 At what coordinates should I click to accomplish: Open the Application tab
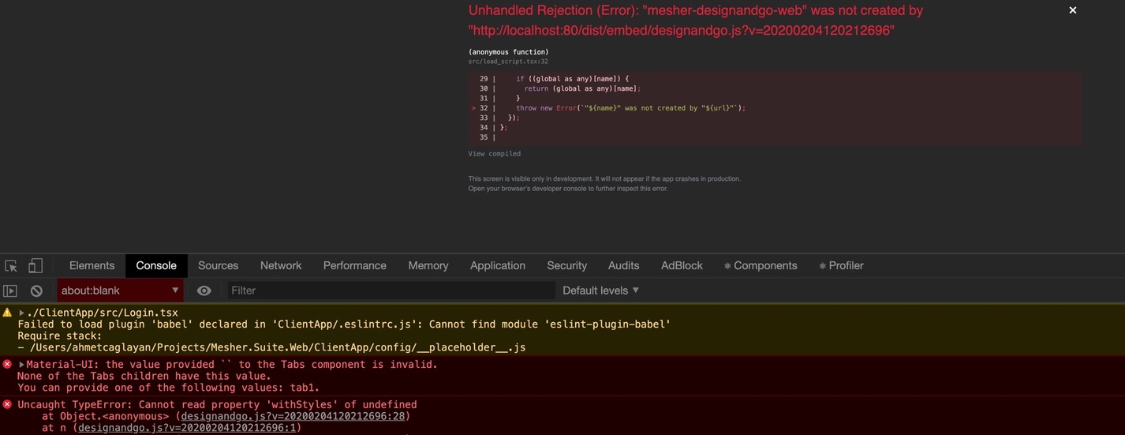click(x=498, y=266)
